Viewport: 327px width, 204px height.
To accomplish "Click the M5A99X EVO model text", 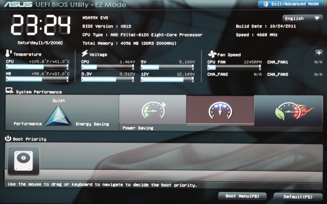I will click(95, 18).
